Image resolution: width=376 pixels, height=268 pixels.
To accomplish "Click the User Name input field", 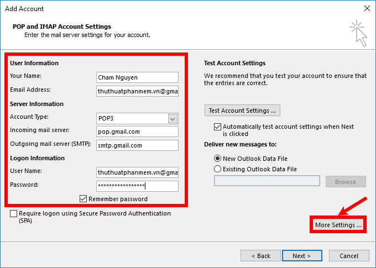I will tap(137, 172).
